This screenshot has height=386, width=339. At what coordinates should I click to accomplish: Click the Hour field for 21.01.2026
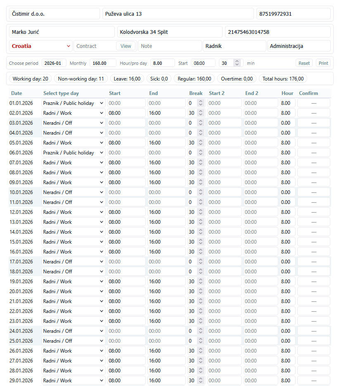pos(287,301)
